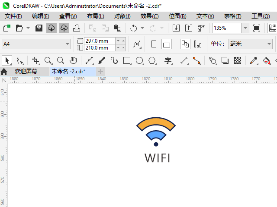
Task: Open the 工具(O) menu
Action: [261, 16]
